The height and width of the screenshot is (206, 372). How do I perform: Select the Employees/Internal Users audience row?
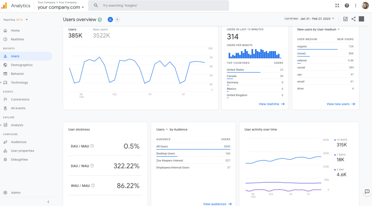click(x=193, y=168)
